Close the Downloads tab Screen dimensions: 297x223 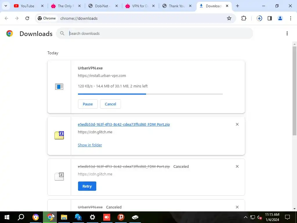[x=227, y=6]
